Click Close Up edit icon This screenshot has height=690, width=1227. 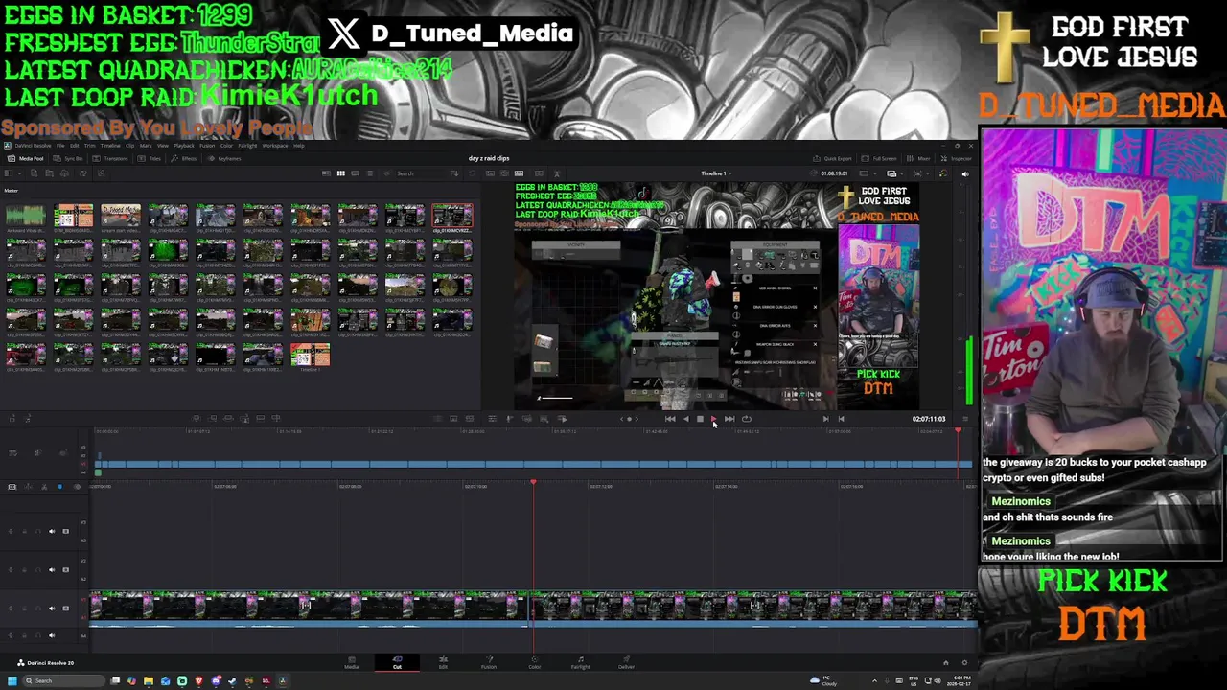(244, 418)
